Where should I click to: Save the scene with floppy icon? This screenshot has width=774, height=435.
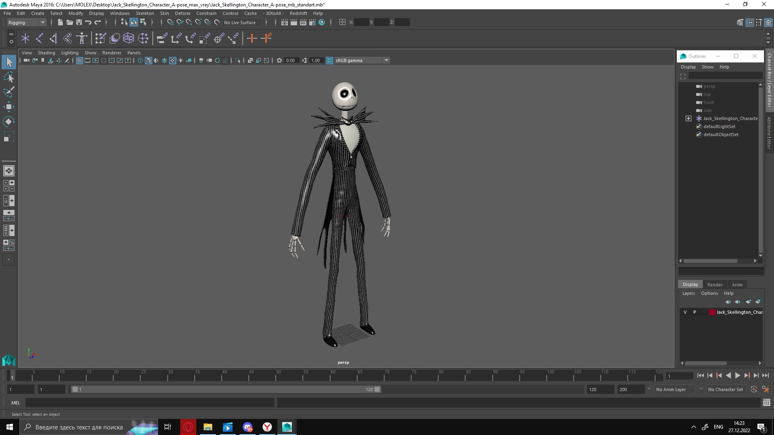pos(79,22)
